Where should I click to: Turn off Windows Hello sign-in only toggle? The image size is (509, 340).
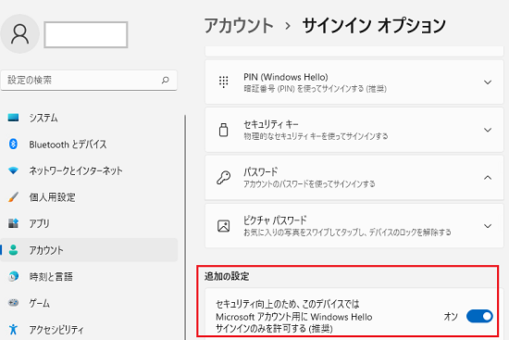click(x=479, y=316)
